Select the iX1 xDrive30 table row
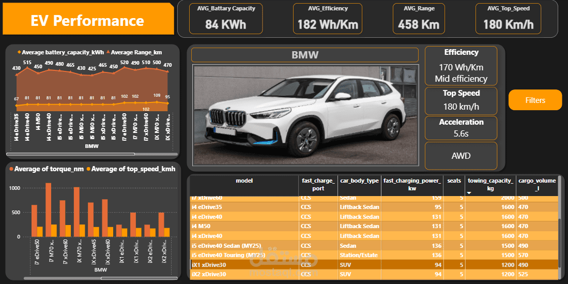This screenshot has height=284, width=568. (x=374, y=265)
